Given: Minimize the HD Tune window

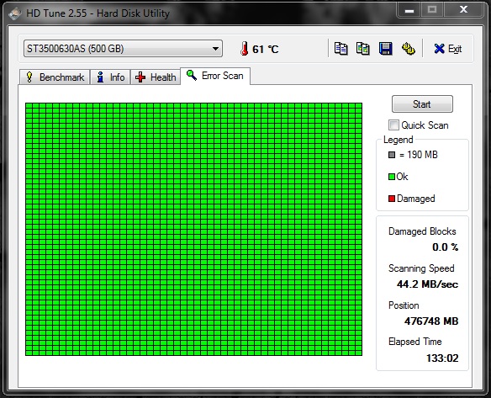Looking at the screenshot, I should click(409, 11).
